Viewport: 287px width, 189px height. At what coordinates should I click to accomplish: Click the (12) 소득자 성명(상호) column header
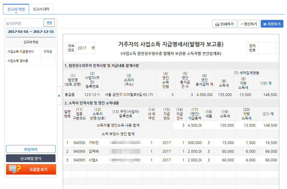pyautogui.click(x=98, y=114)
